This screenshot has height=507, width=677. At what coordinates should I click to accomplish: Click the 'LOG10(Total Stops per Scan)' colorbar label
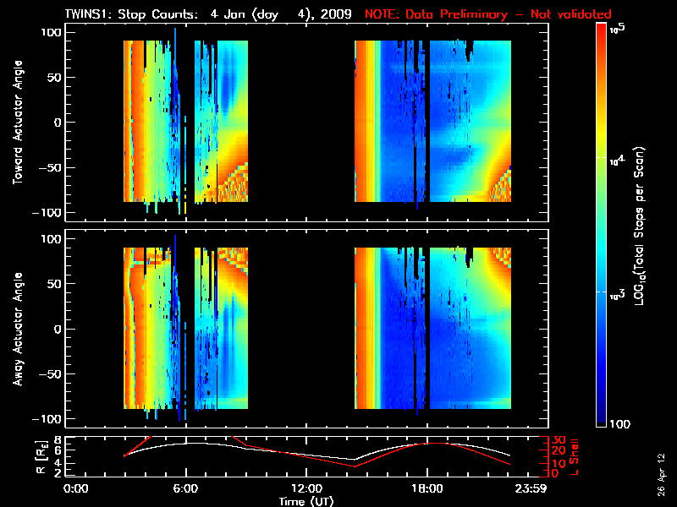[639, 226]
